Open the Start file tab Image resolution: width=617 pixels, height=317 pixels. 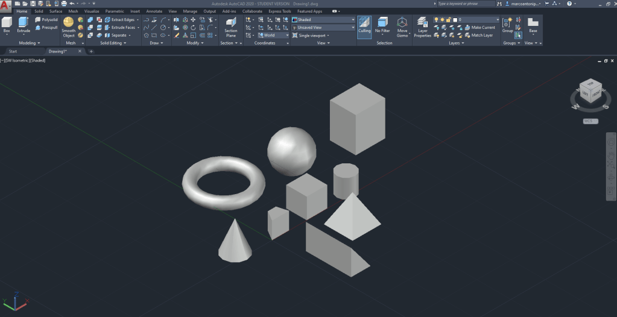[13, 51]
